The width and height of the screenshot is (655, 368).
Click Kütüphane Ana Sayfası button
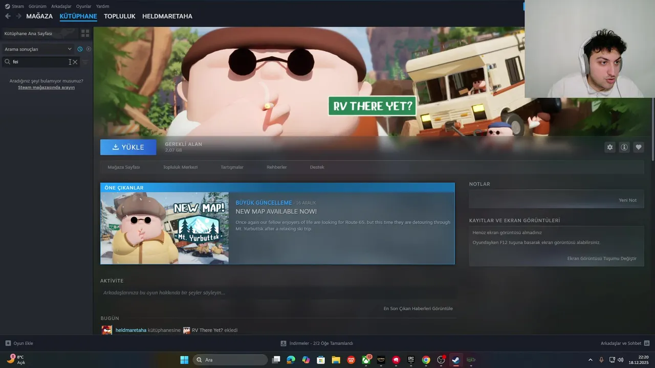pyautogui.click(x=40, y=33)
